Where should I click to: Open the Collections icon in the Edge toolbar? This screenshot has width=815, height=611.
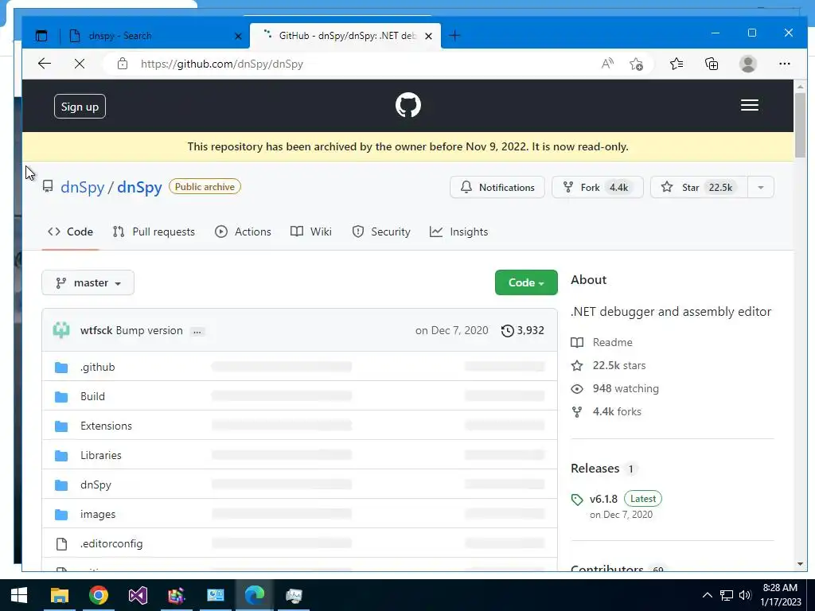[712, 64]
